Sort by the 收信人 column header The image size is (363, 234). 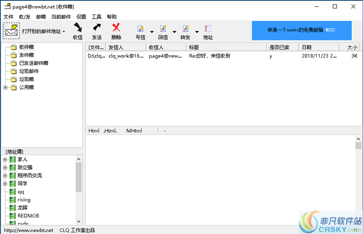[166, 47]
